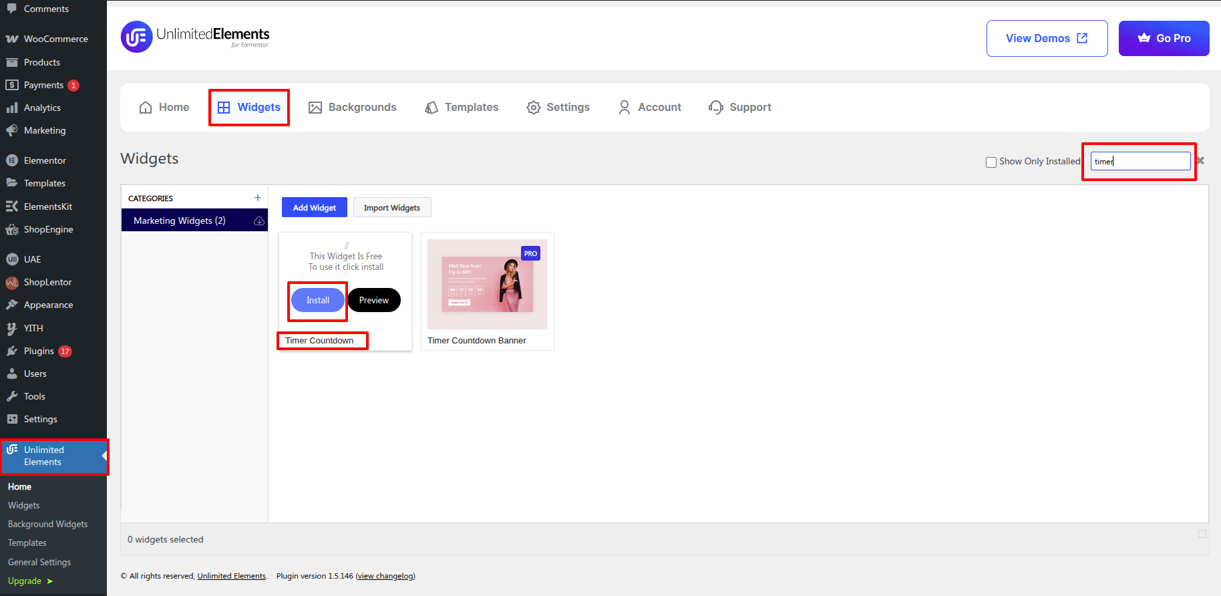Viewport: 1221px width, 596px height.
Task: Click Users person icon
Action: tap(12, 374)
